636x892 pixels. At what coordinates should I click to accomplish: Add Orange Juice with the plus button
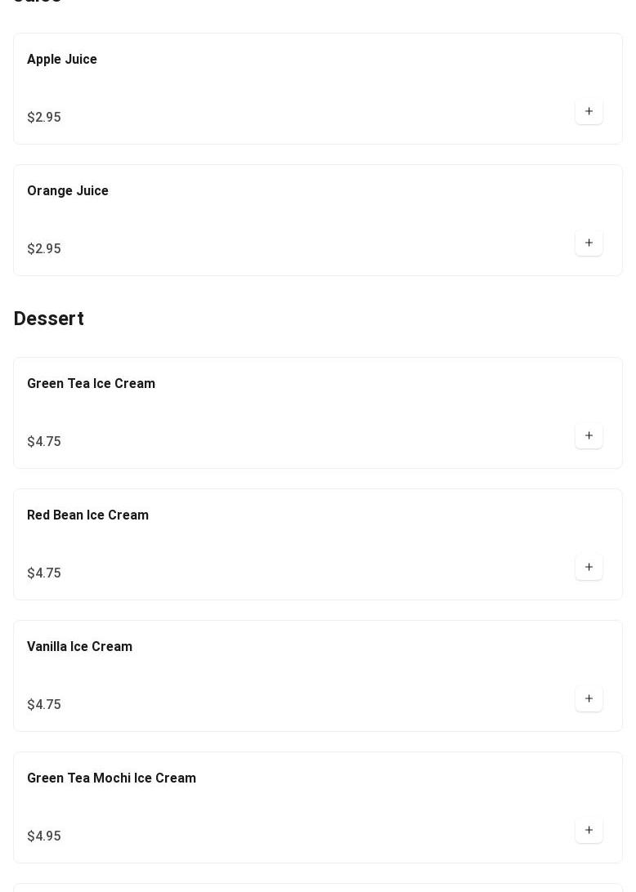click(x=589, y=243)
